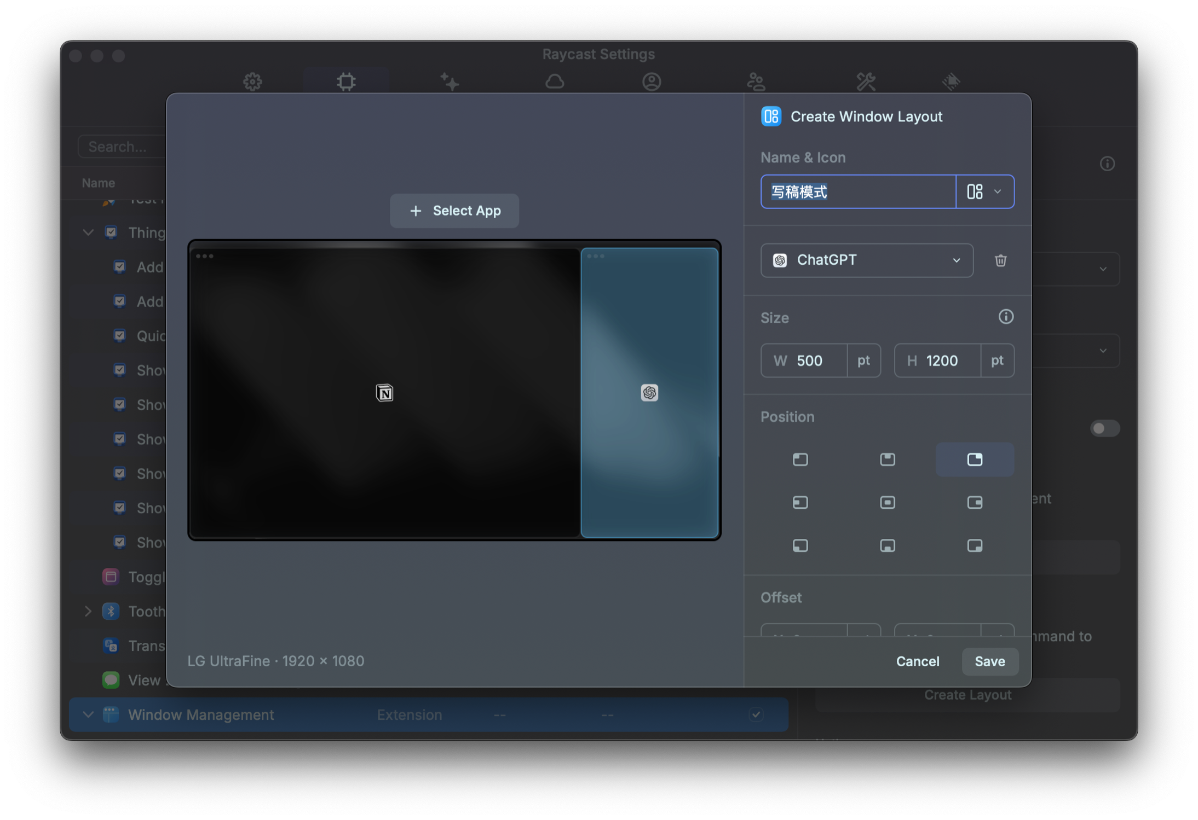Image resolution: width=1198 pixels, height=820 pixels.
Task: Click the Select App button
Action: 454,211
